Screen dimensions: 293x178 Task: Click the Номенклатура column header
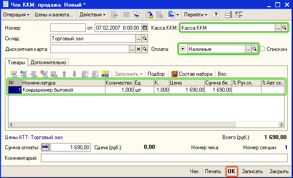pos(63,83)
